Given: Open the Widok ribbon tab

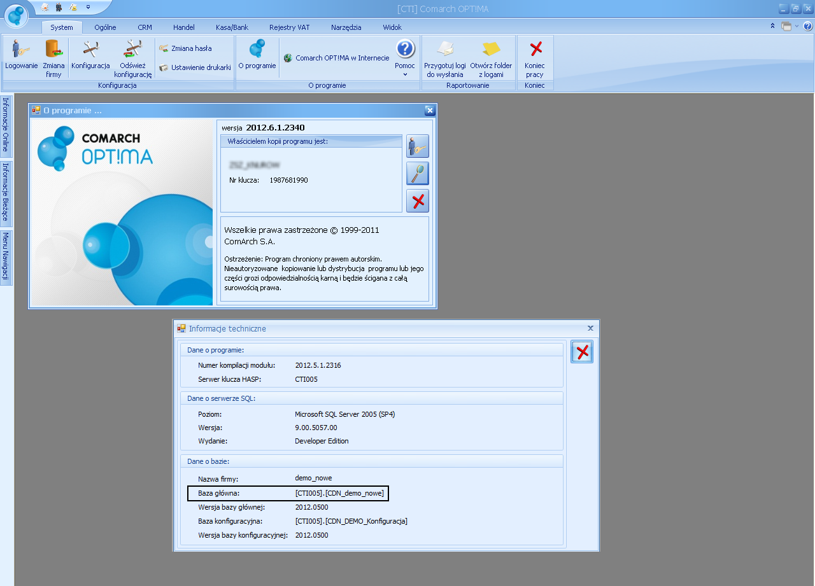Looking at the screenshot, I should (x=392, y=27).
